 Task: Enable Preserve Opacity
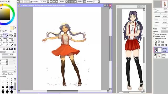154,34
